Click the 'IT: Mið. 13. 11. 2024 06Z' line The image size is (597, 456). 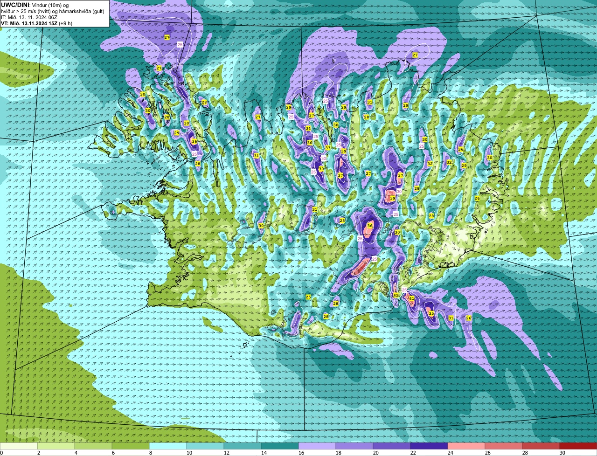[29, 17]
